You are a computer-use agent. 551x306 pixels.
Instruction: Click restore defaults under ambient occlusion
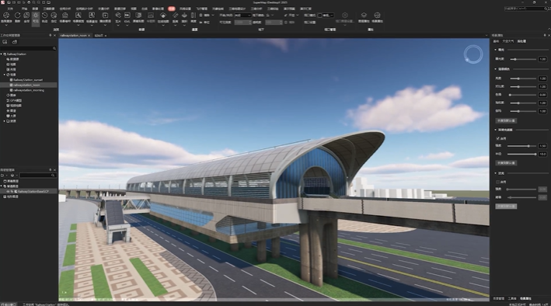click(x=506, y=163)
